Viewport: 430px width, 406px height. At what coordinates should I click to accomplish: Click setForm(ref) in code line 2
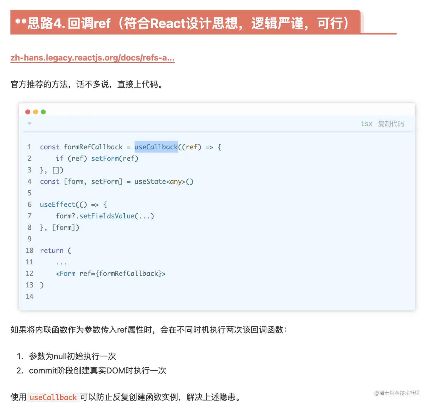click(115, 158)
